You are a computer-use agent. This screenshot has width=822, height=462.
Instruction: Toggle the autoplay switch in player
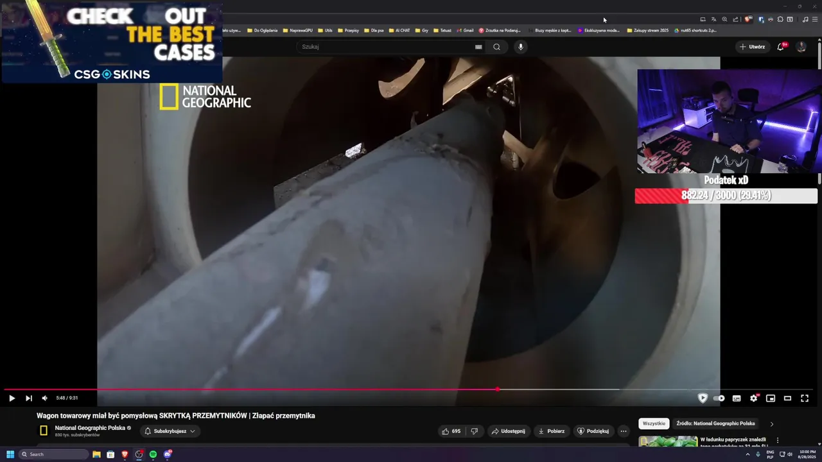pos(719,398)
